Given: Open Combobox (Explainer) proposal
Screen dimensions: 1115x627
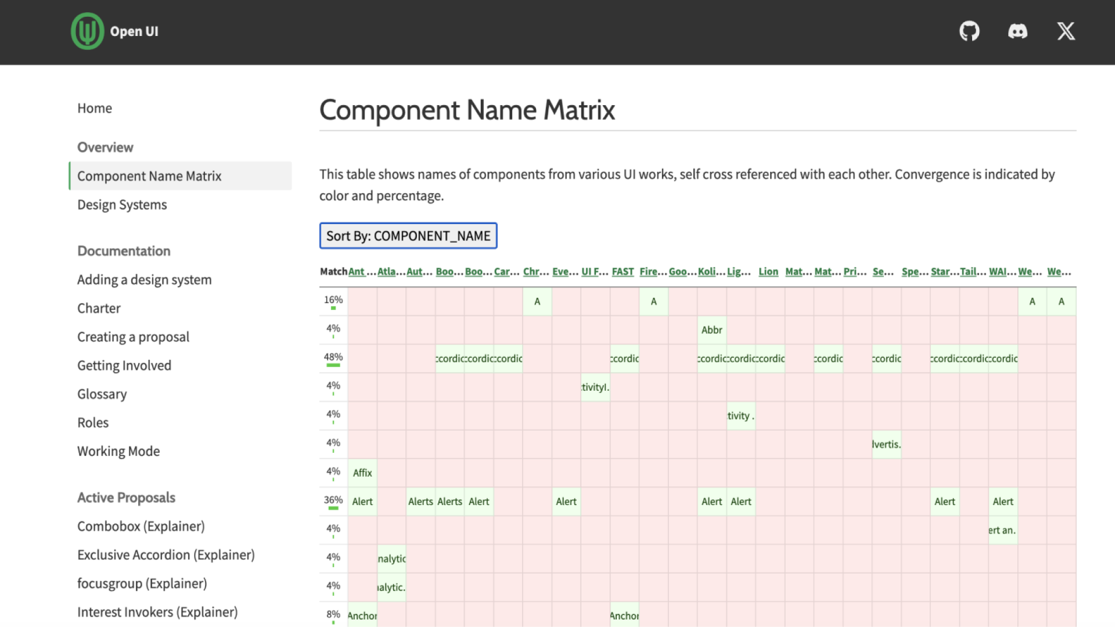Looking at the screenshot, I should (141, 526).
